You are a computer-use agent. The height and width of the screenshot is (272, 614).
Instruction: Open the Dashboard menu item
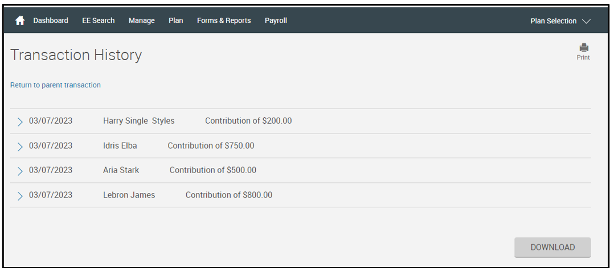point(51,20)
